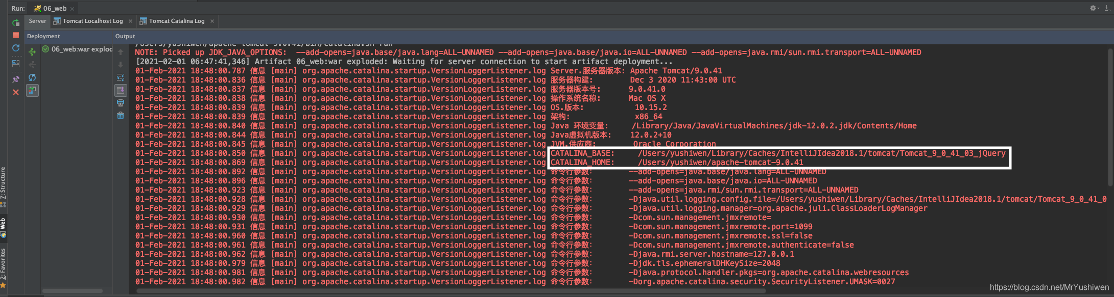Screen dimensions: 1114x297
Task: Open the Favorites side tool window
Action: click(4, 268)
